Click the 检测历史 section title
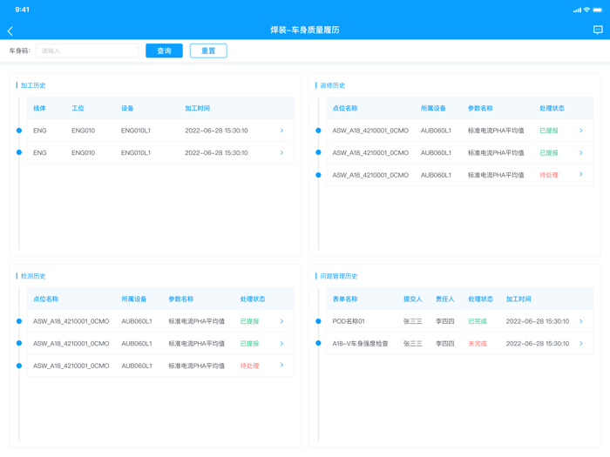 [33, 276]
